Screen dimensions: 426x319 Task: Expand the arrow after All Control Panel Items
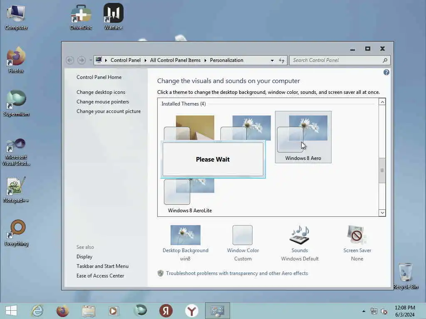point(205,60)
